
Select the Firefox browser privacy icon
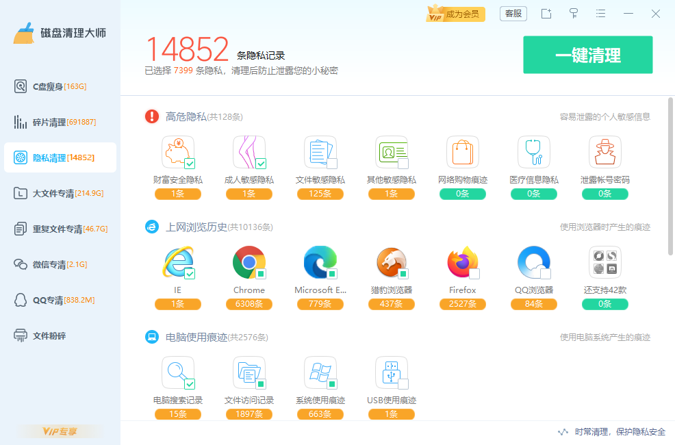tap(462, 262)
